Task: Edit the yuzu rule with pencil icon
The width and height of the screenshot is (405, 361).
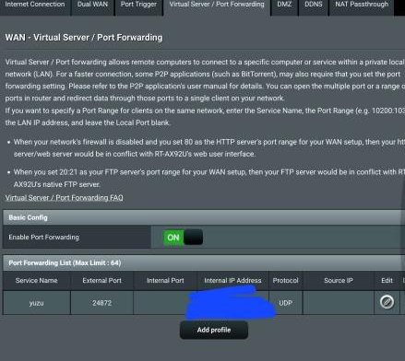Action: click(x=387, y=302)
